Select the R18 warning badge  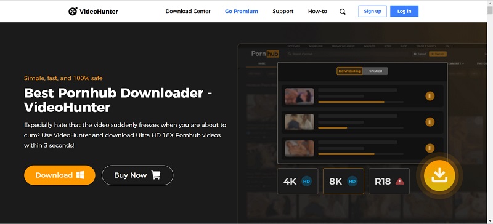389,182
